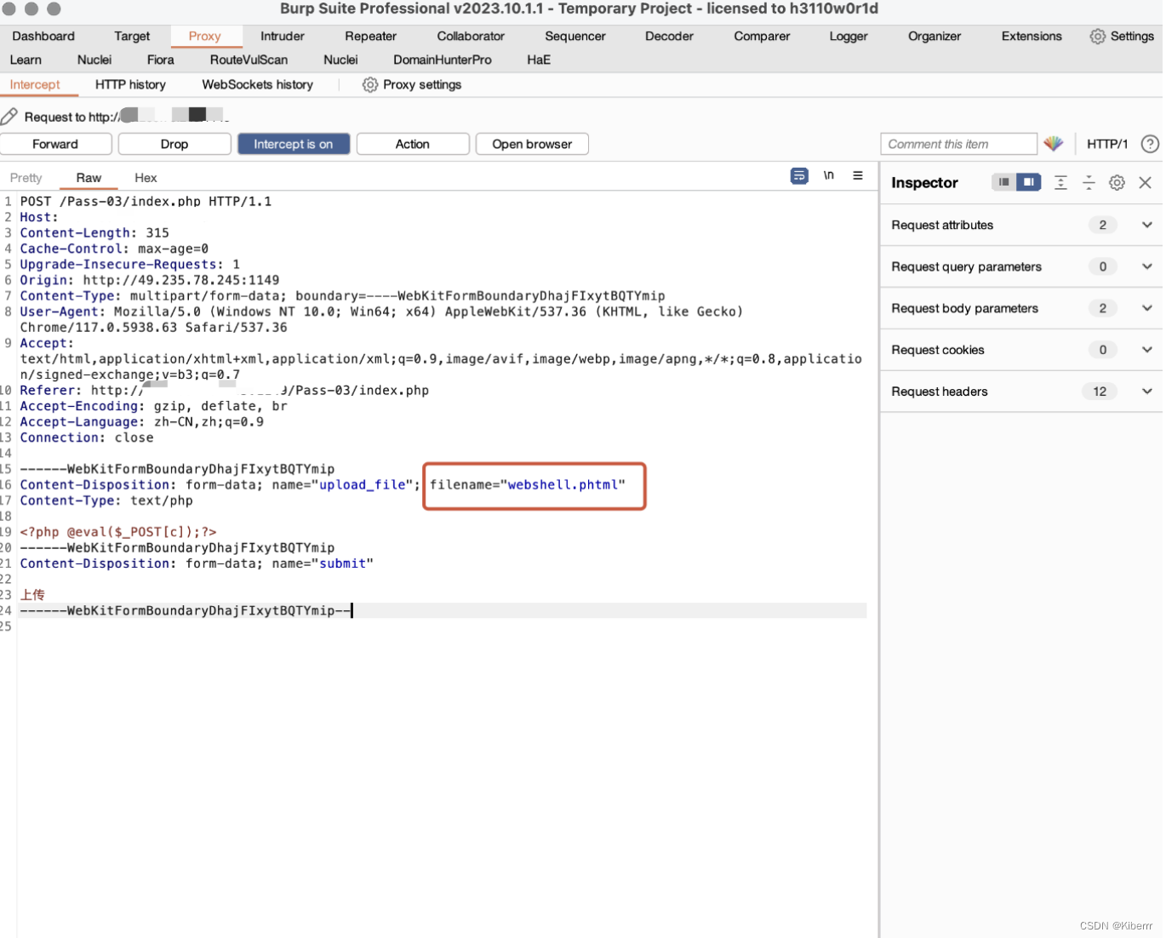
Task: Toggle the message wrap view icon
Action: pyautogui.click(x=799, y=176)
